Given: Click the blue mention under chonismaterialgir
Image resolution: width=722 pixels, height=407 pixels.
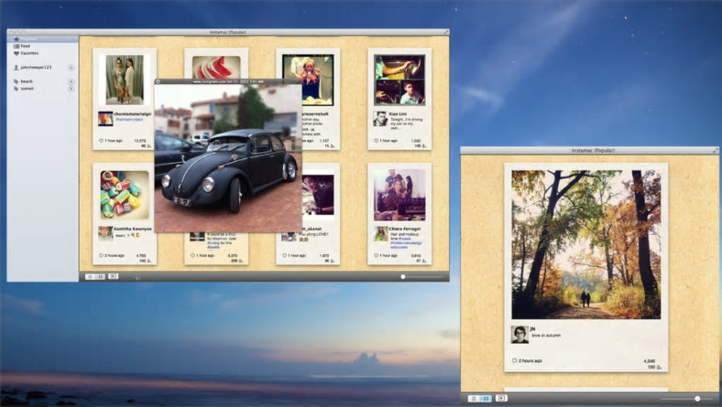Looking at the screenshot, I should (x=129, y=119).
